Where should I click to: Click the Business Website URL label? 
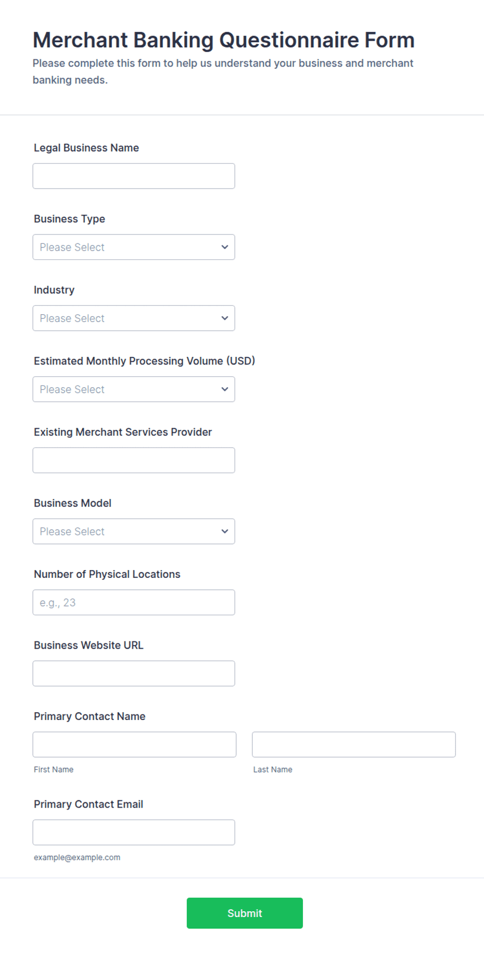click(88, 646)
